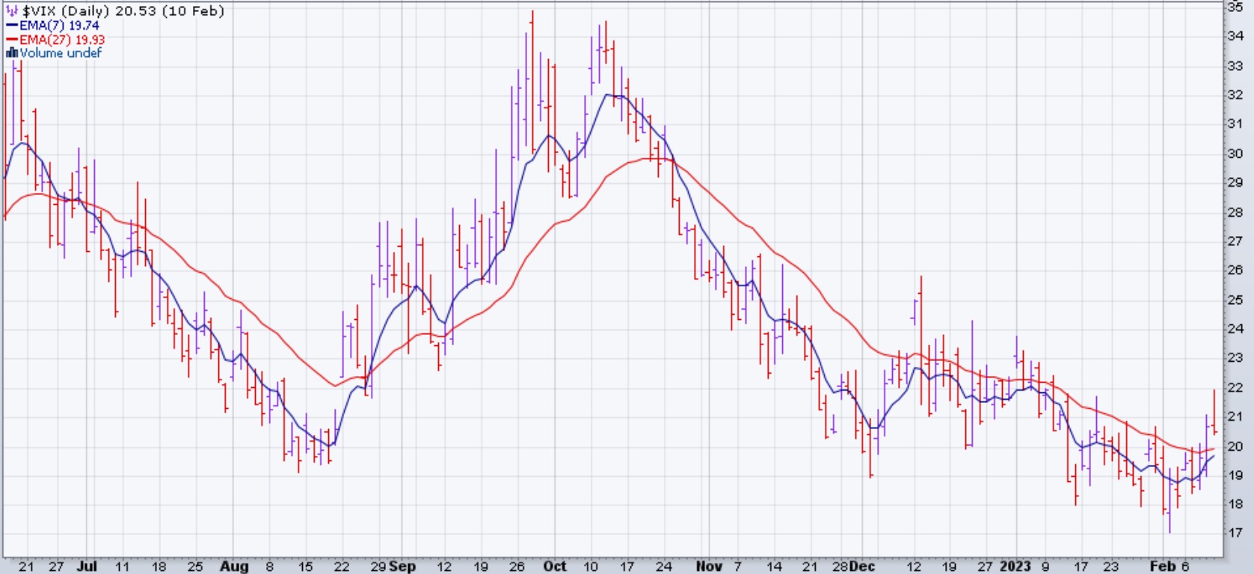Click the Feb label on the date axis
1254x574 pixels.
coord(1162,567)
